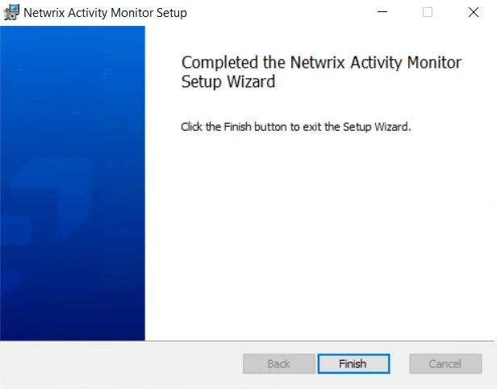
Task: Click the instruction text about the Finish button
Action: point(296,127)
